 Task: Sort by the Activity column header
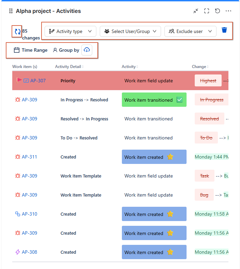point(130,67)
